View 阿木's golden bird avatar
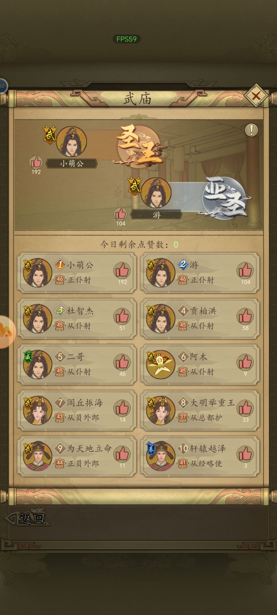The image size is (277, 615). tap(161, 364)
